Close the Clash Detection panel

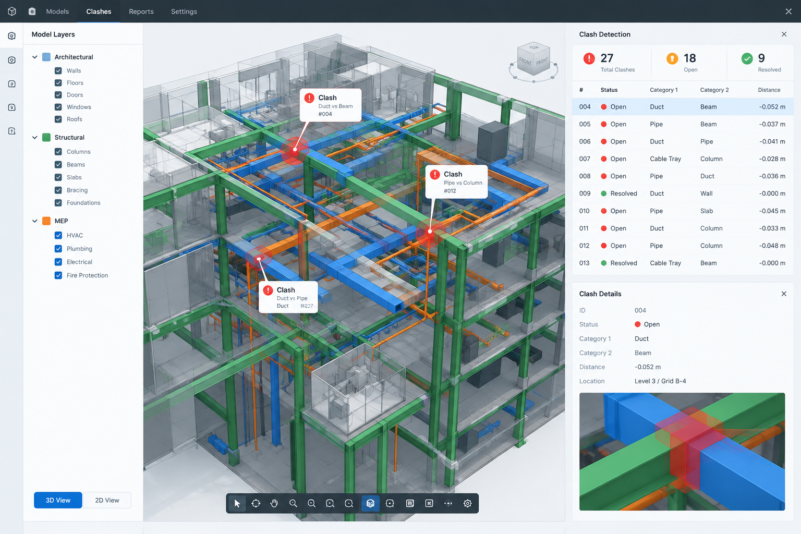[784, 34]
